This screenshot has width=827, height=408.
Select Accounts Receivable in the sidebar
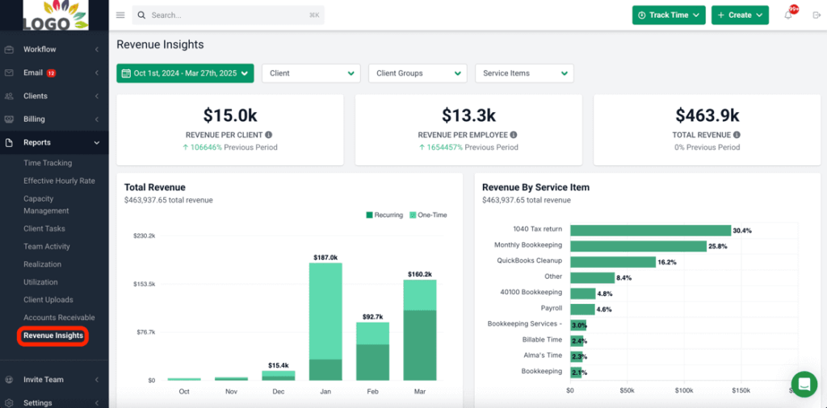[x=59, y=318]
